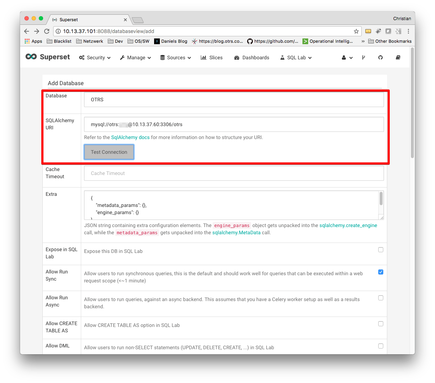Click the page vertical scrollbar
Viewport: 435px width, 383px height.
[412, 102]
